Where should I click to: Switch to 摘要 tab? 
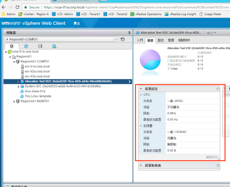(150, 40)
